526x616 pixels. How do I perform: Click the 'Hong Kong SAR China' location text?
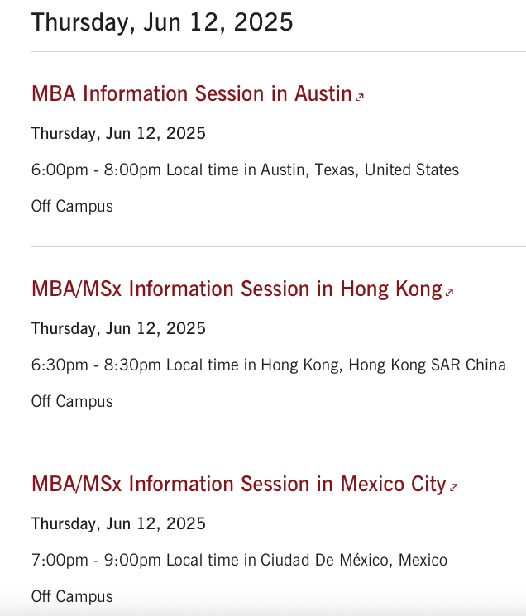tap(427, 365)
